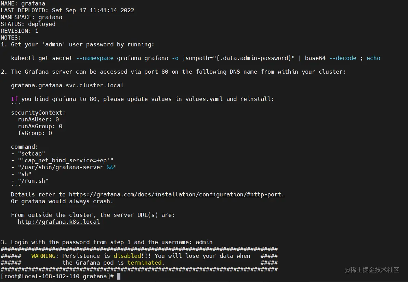Open the http://grafana.k8s.local URL

coord(58,222)
